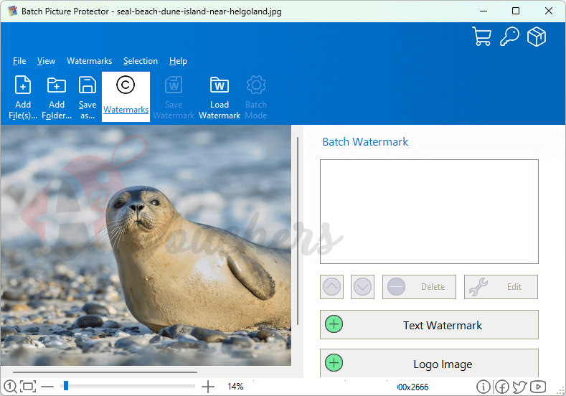Click the shopping cart purchase icon
Image resolution: width=566 pixels, height=396 pixels.
point(481,37)
